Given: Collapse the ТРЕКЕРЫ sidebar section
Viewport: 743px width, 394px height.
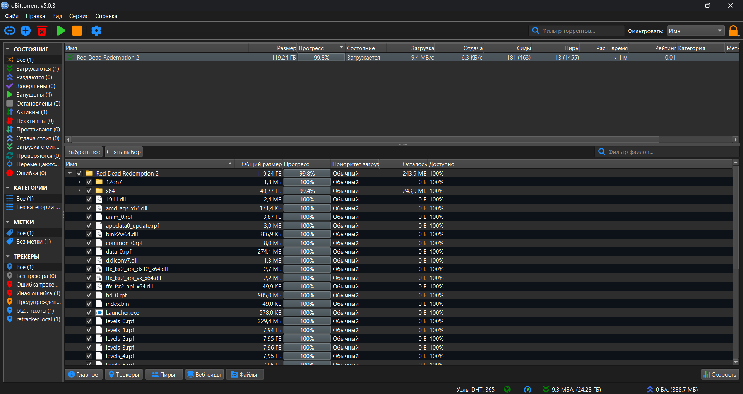Looking at the screenshot, I should pyautogui.click(x=8, y=256).
